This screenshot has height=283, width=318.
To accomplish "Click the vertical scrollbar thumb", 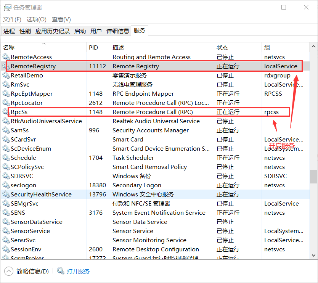I will [x=313, y=177].
